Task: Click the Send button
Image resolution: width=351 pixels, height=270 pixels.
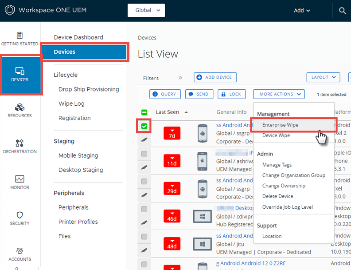Action: pos(199,94)
